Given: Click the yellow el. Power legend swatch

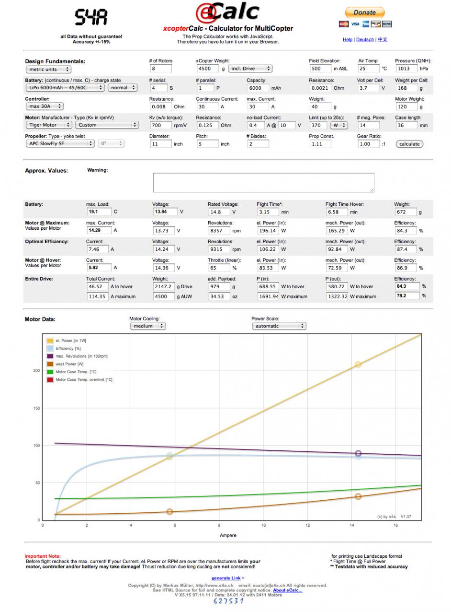Looking at the screenshot, I should tap(50, 341).
